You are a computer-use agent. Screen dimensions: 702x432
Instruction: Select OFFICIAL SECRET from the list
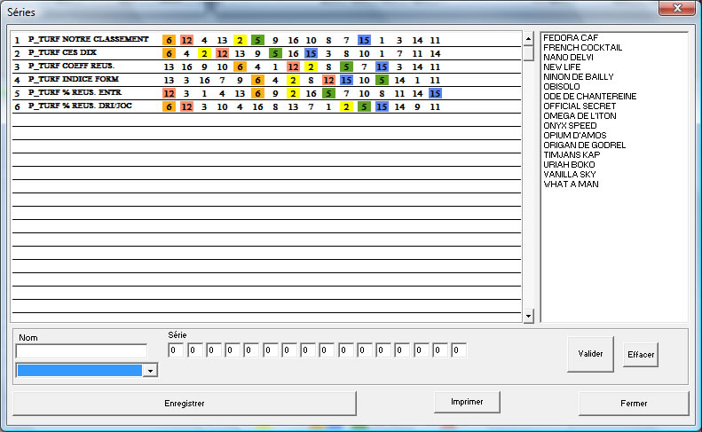point(579,106)
